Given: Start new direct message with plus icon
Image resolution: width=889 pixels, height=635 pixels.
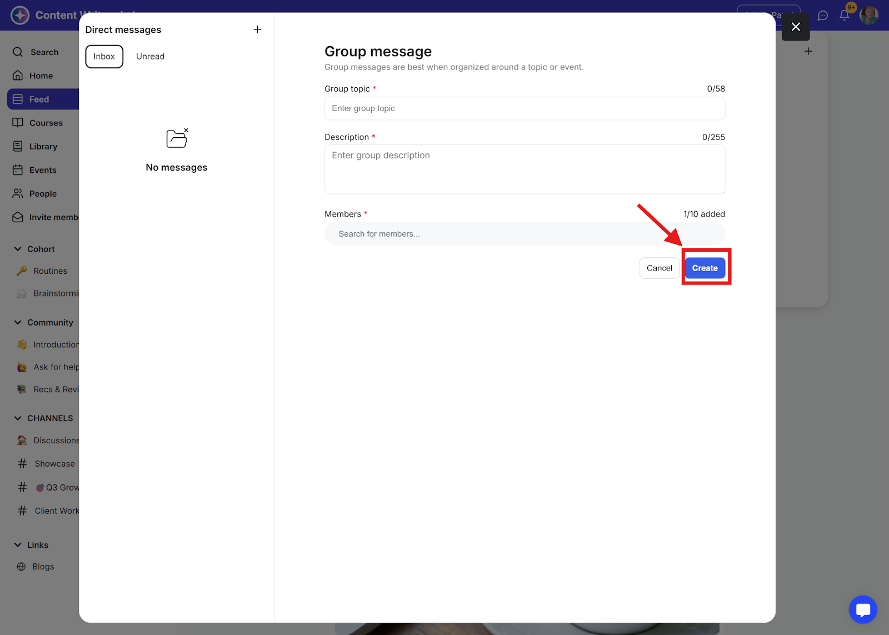Looking at the screenshot, I should pyautogui.click(x=257, y=29).
